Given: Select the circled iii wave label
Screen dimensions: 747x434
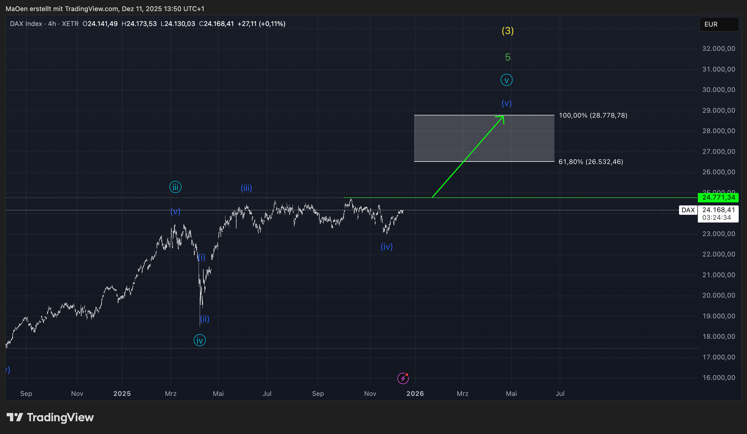Looking at the screenshot, I should (175, 187).
